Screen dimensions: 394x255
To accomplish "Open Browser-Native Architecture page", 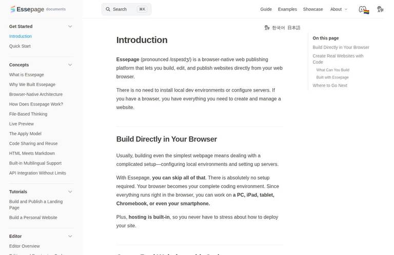I will click(x=36, y=94).
